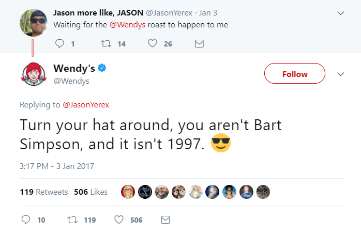361x235 pixels.
Task: View the 506 Likes list
Action: (x=91, y=192)
